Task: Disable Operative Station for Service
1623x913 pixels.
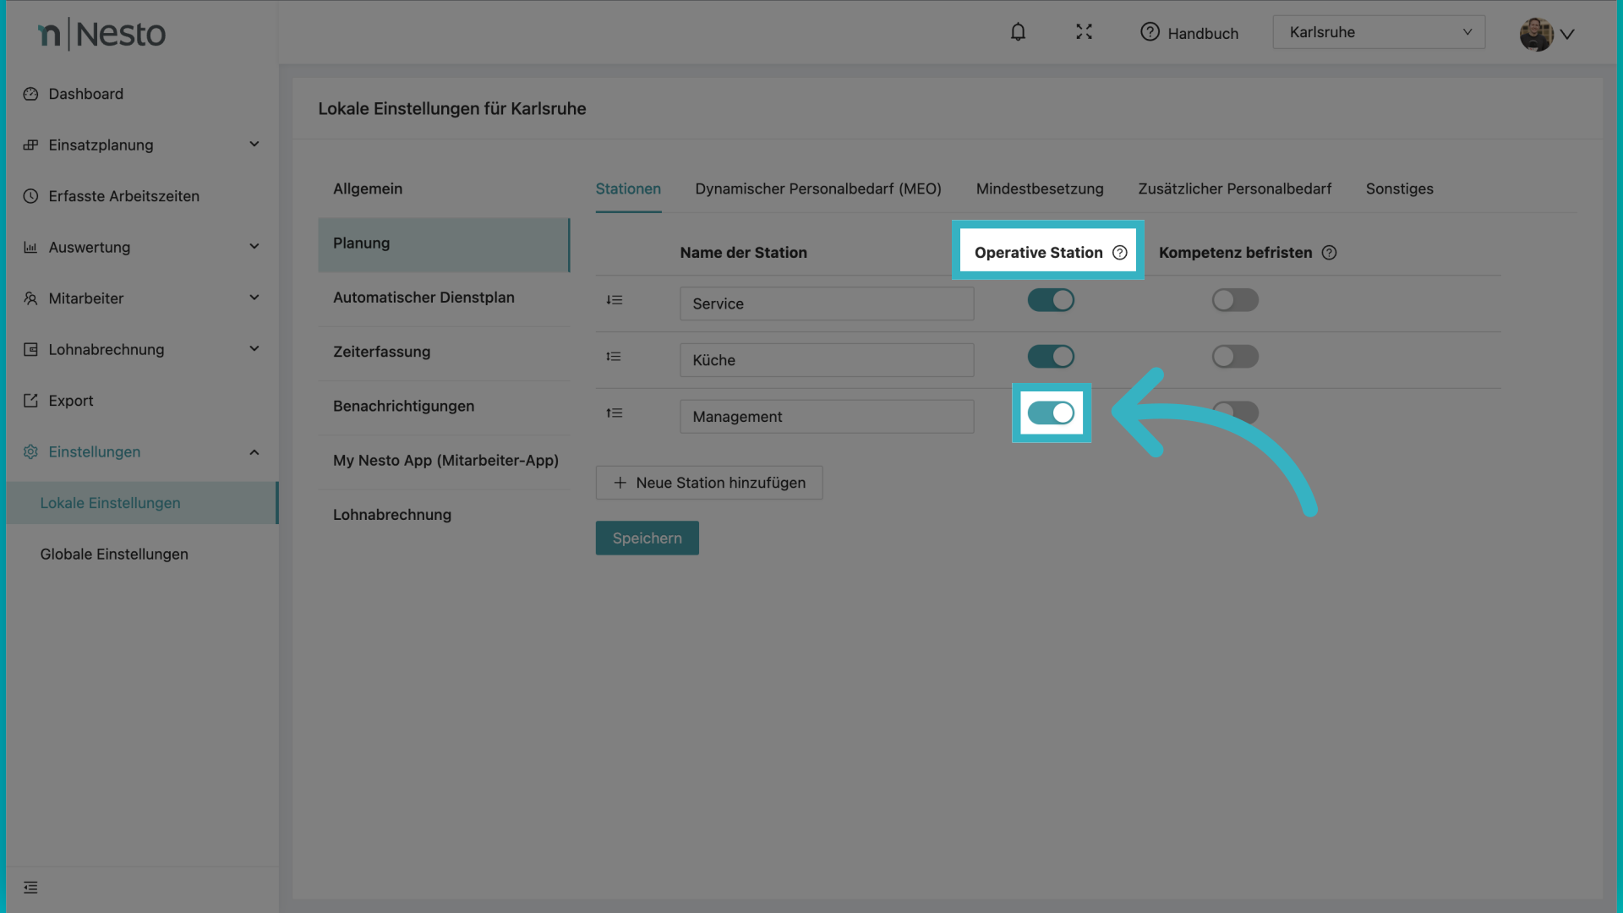Action: point(1051,300)
